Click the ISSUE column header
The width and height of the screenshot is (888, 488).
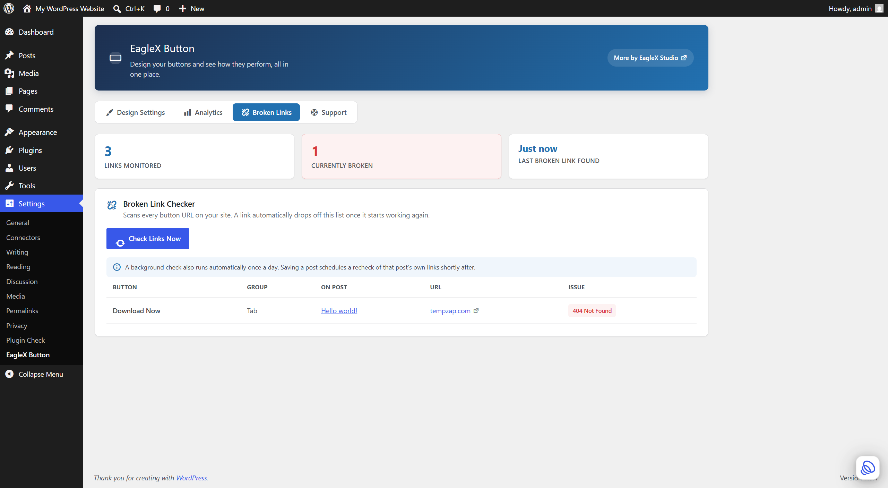point(577,287)
